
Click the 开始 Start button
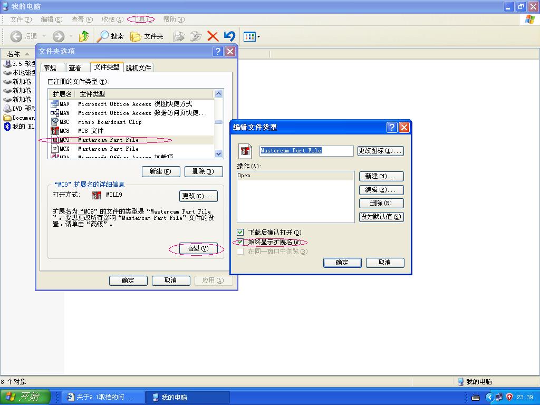[x=25, y=397]
